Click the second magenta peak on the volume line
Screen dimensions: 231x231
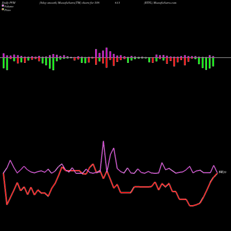114,148
